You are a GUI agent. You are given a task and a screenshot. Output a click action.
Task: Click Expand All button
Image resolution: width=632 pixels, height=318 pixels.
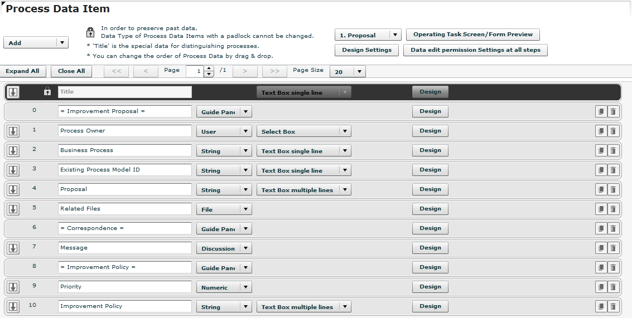point(22,71)
